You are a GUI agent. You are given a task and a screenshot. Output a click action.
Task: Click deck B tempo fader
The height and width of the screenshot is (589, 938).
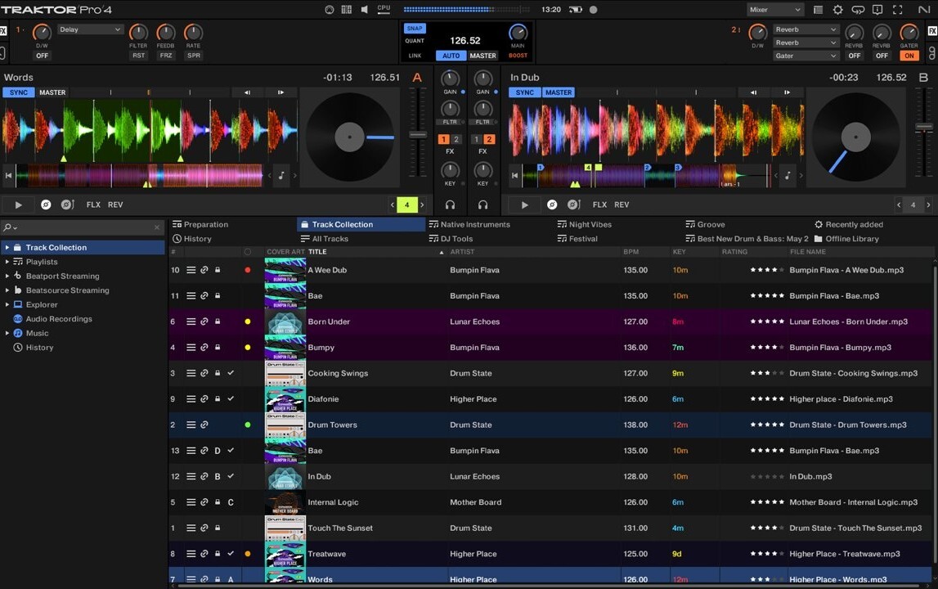pos(924,127)
